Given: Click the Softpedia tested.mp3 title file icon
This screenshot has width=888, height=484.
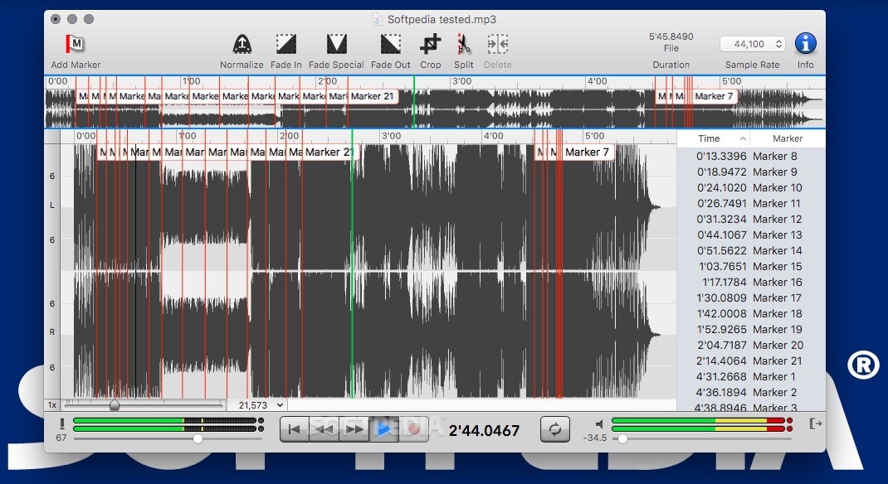Looking at the screenshot, I should pos(377,20).
